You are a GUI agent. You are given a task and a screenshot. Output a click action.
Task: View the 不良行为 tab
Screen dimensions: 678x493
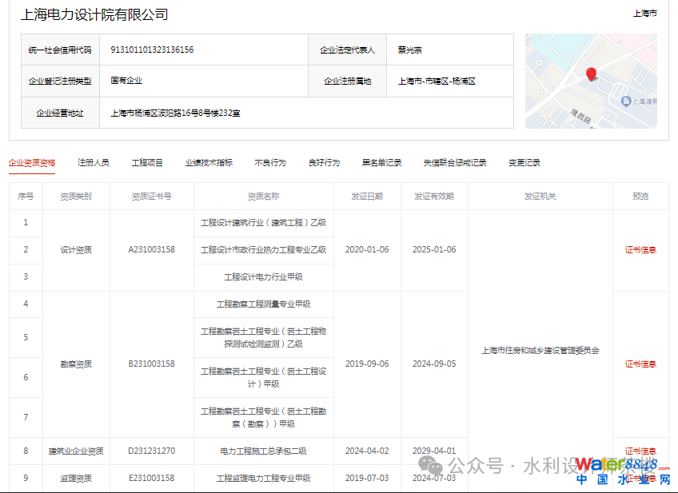point(270,163)
